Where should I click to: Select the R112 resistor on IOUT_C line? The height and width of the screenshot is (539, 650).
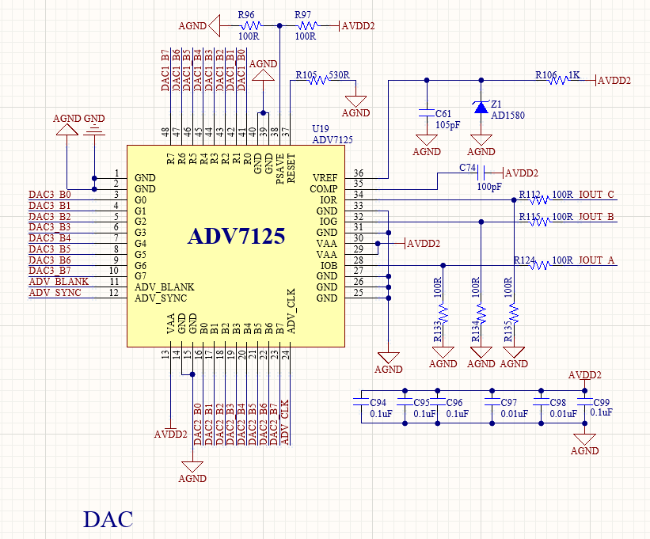[x=538, y=200]
